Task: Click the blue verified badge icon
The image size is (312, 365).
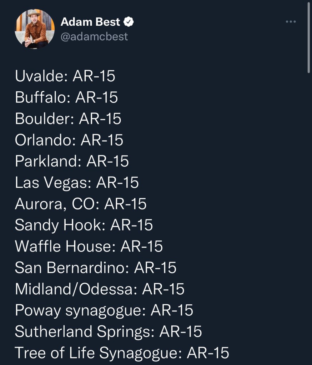Action: click(x=129, y=22)
